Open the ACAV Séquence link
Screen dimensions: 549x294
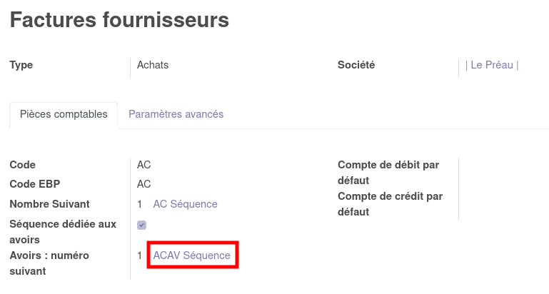[x=192, y=255]
